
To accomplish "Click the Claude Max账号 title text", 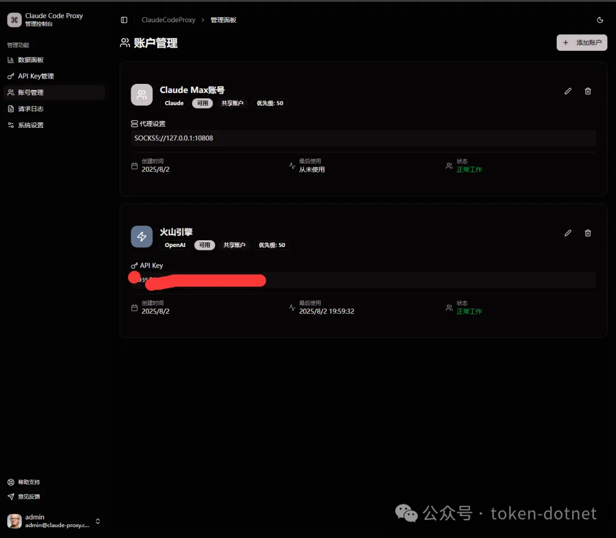I will (192, 90).
